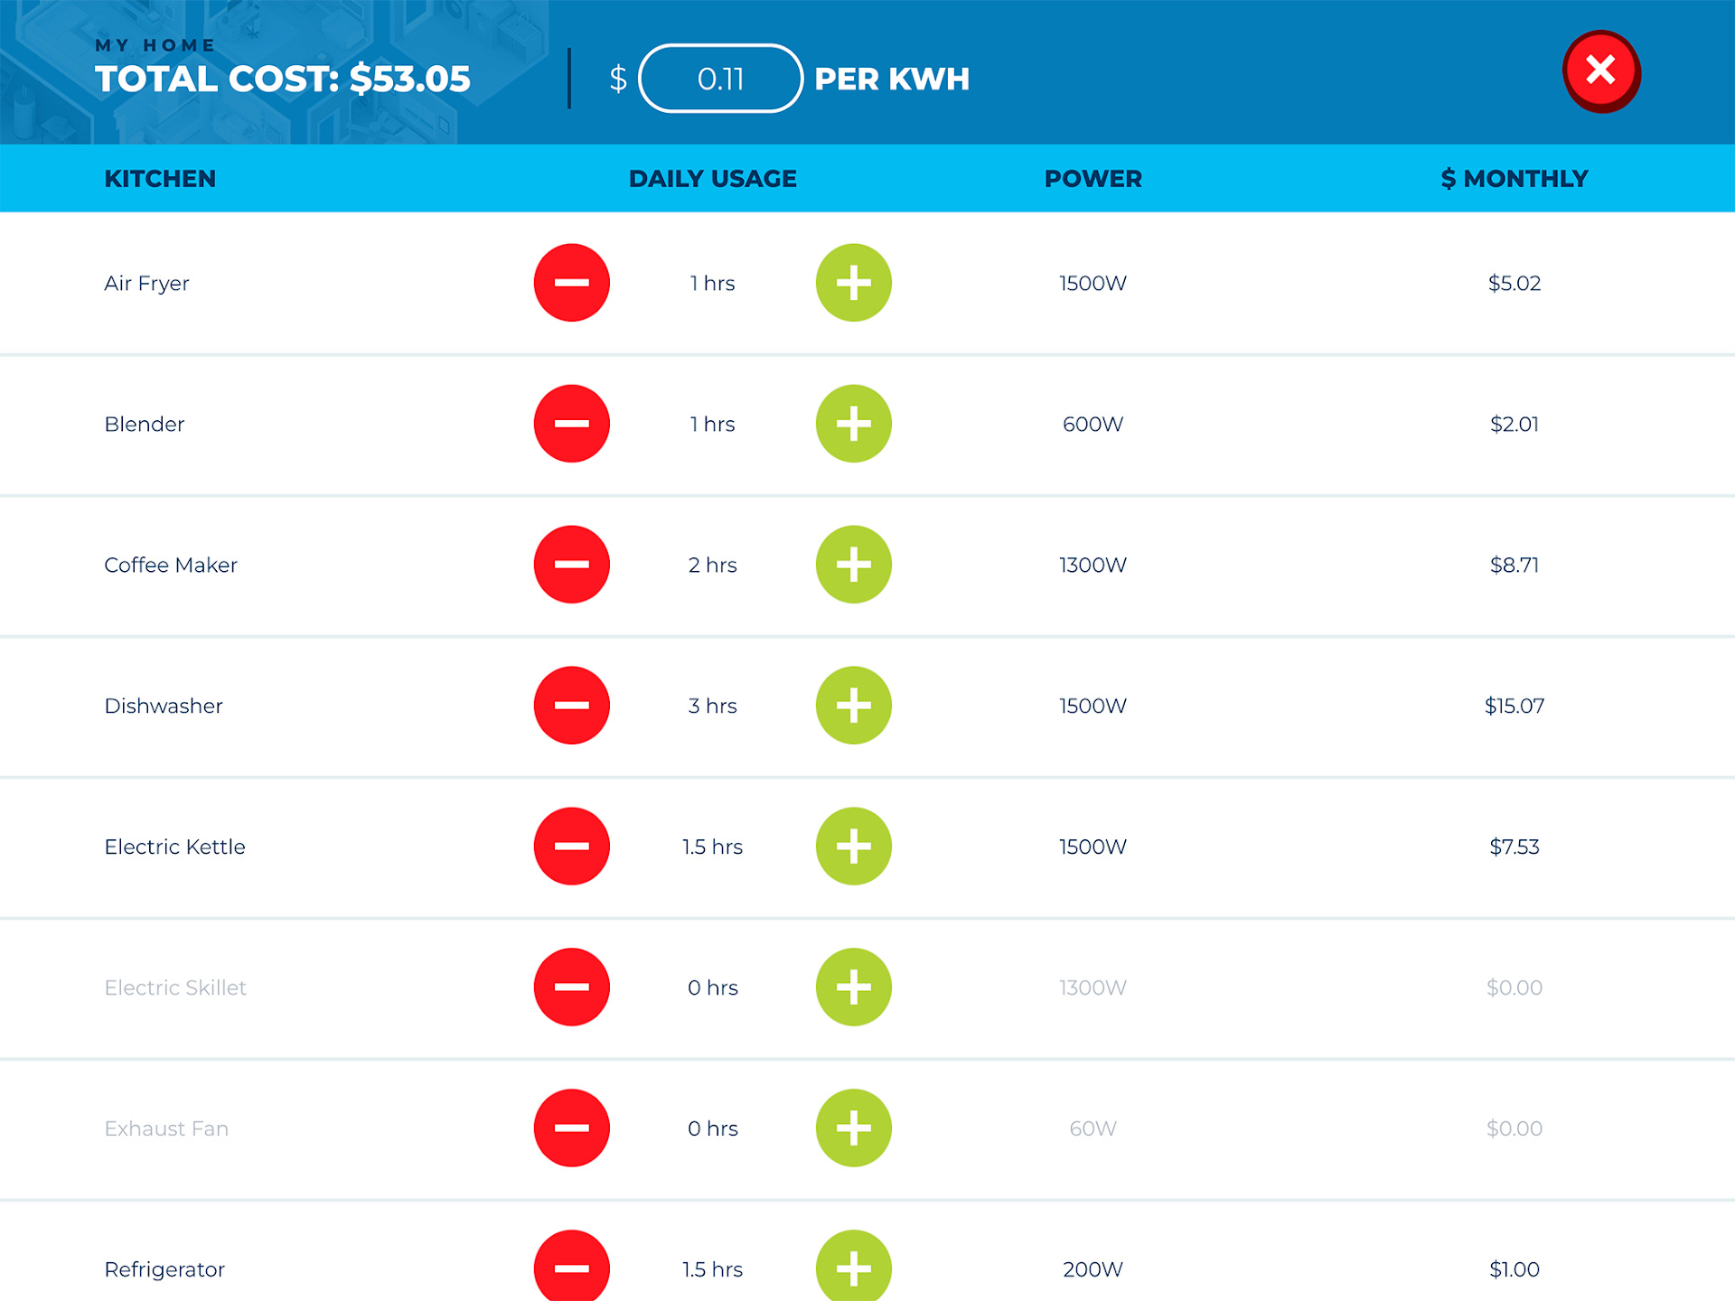1735x1301 pixels.
Task: Edit the price per kWh field
Action: [x=720, y=79]
